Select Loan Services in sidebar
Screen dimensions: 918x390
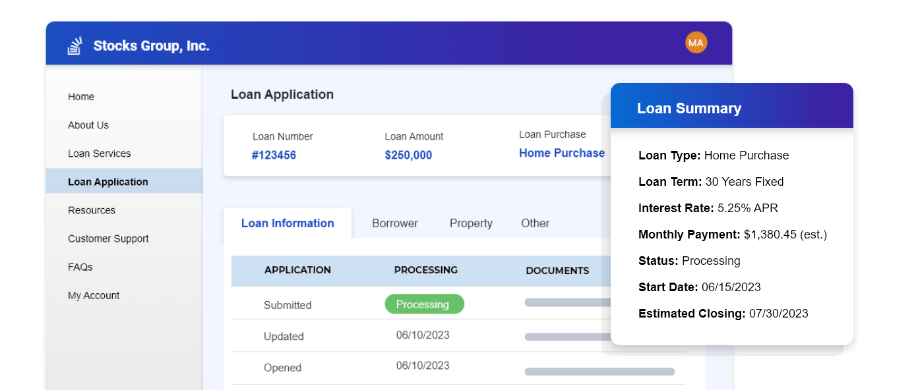100,153
